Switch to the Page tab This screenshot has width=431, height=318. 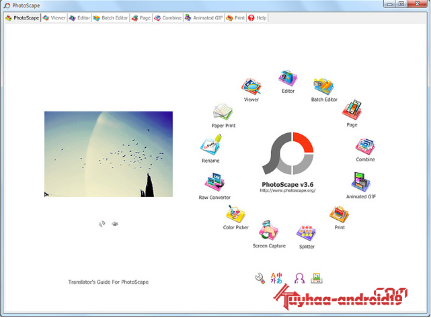[141, 18]
